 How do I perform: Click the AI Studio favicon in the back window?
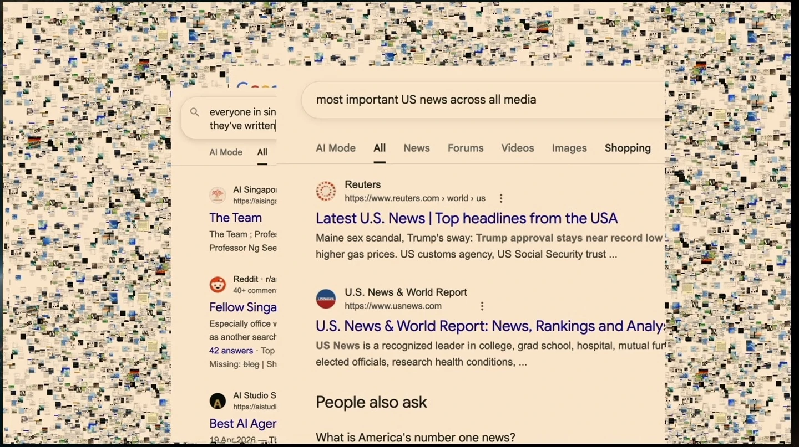218,401
